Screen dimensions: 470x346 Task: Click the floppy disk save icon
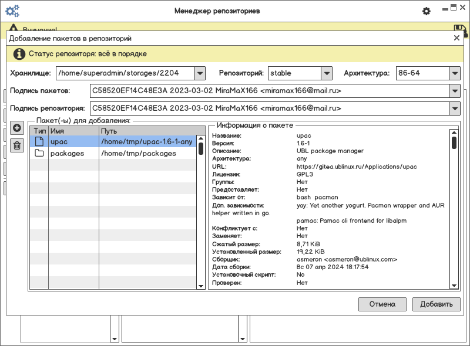click(461, 30)
